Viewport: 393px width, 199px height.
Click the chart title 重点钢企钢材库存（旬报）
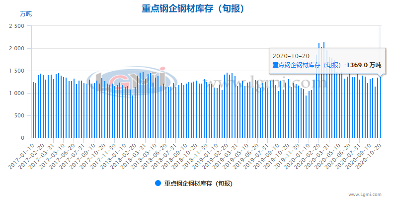pos(193,8)
